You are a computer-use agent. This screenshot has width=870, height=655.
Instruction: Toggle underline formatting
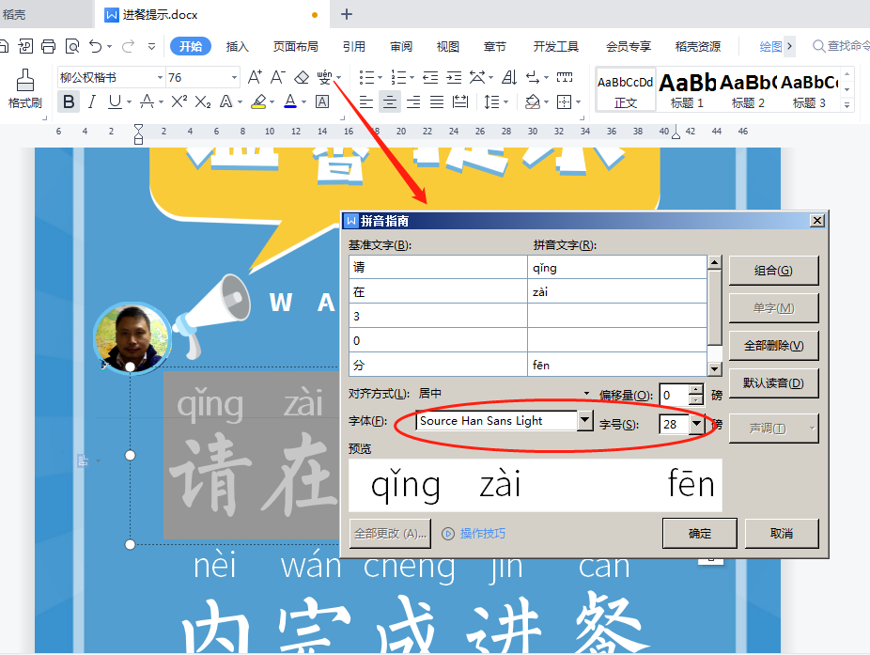tap(115, 102)
